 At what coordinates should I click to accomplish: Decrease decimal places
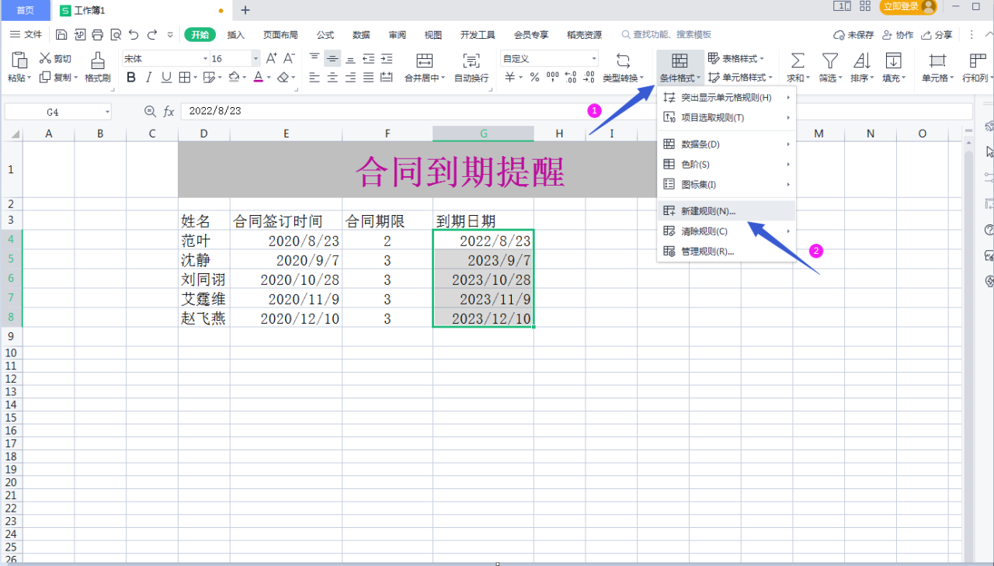point(589,78)
